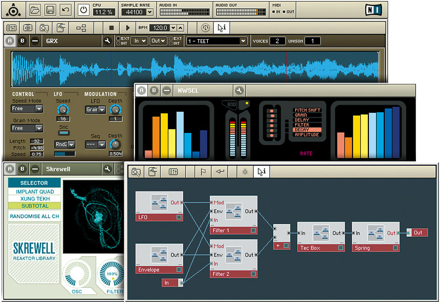Open the 1 - TEET snapshot dropdown

pyautogui.click(x=216, y=41)
